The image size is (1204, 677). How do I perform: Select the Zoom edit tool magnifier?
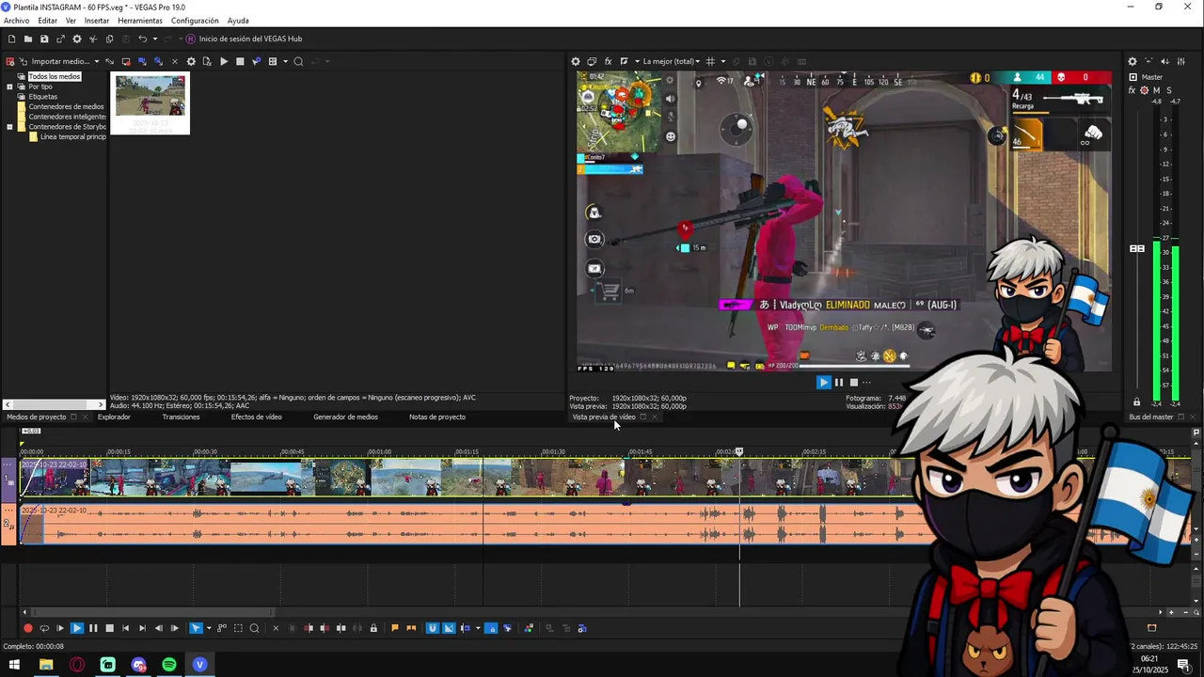(x=254, y=628)
